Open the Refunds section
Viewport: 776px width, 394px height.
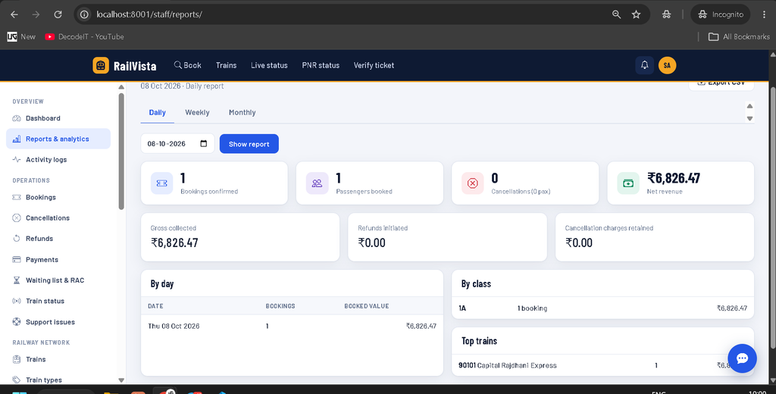[x=58, y=239]
